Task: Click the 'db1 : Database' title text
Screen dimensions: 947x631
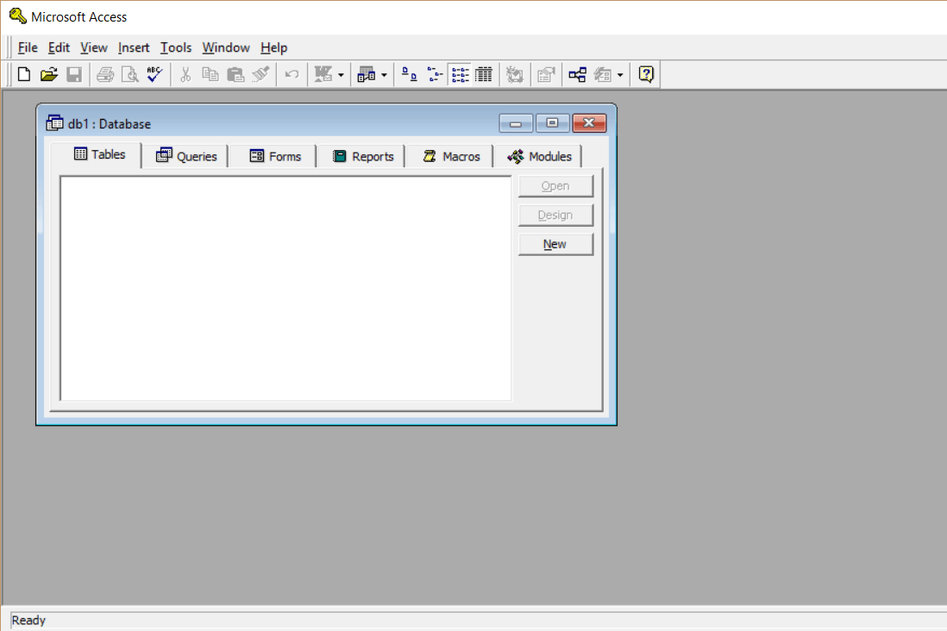Action: (x=110, y=124)
